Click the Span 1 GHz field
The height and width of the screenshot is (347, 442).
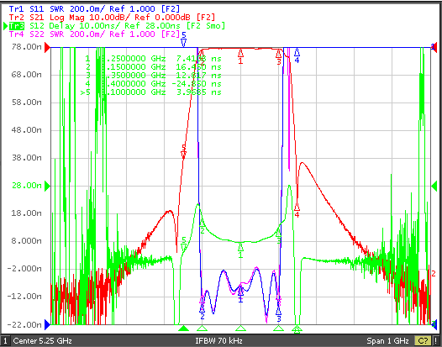pyautogui.click(x=387, y=341)
